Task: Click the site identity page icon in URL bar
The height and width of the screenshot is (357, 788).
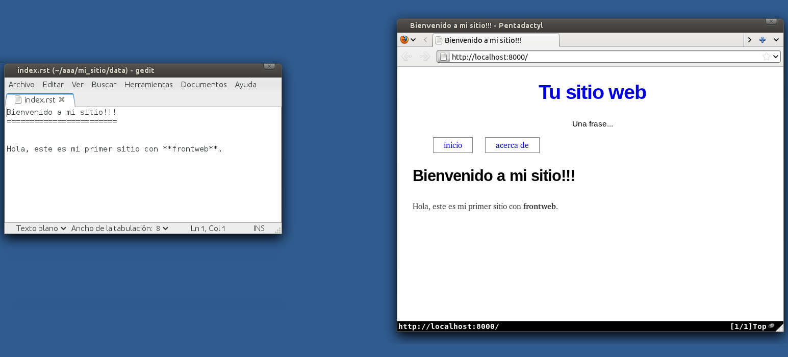Action: coord(444,57)
